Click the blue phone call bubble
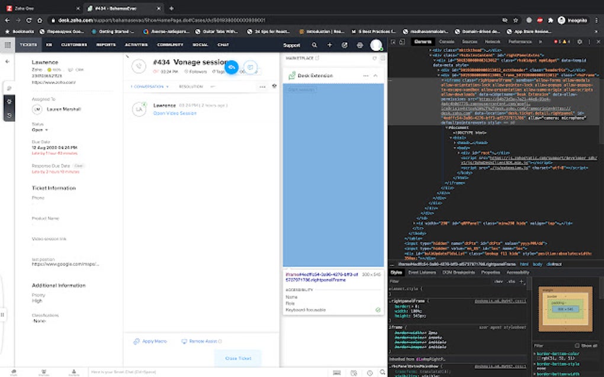Image resolution: width=604 pixels, height=377 pixels. coord(232,67)
